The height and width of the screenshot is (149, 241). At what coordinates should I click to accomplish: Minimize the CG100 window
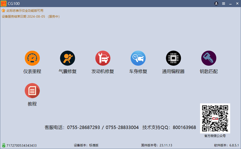point(230,3)
